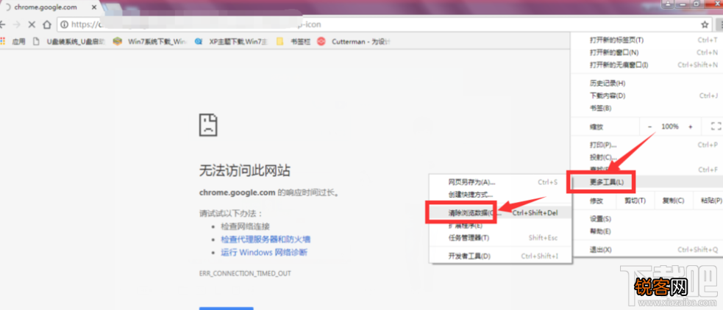This screenshot has width=723, height=310.
Task: Choose 打开新的窗口(N) menu item
Action: (x=646, y=52)
